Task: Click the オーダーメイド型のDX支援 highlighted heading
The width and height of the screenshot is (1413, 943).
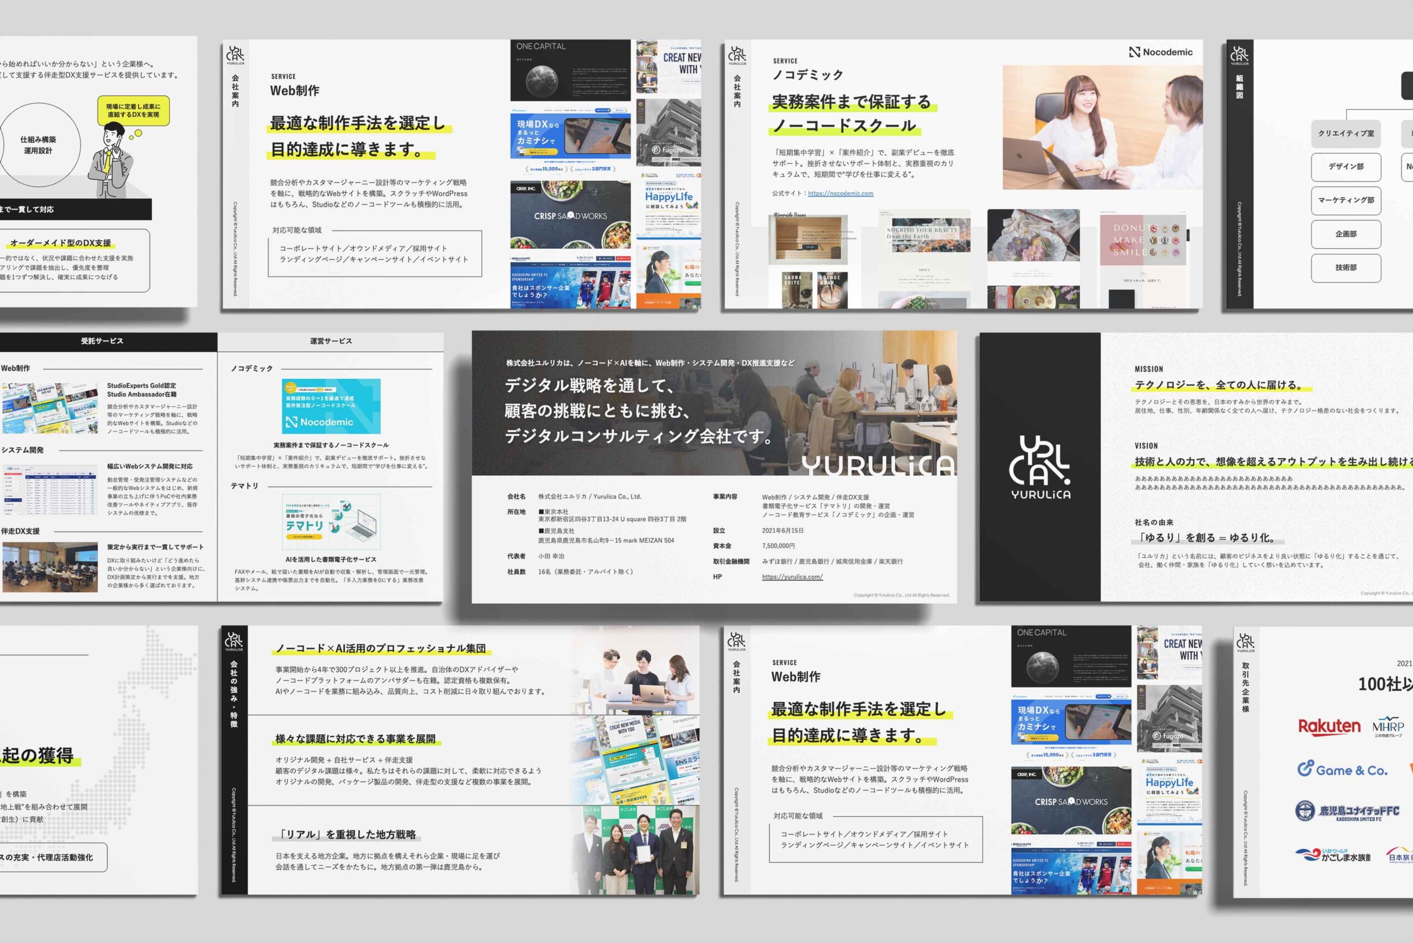Action: pyautogui.click(x=61, y=243)
